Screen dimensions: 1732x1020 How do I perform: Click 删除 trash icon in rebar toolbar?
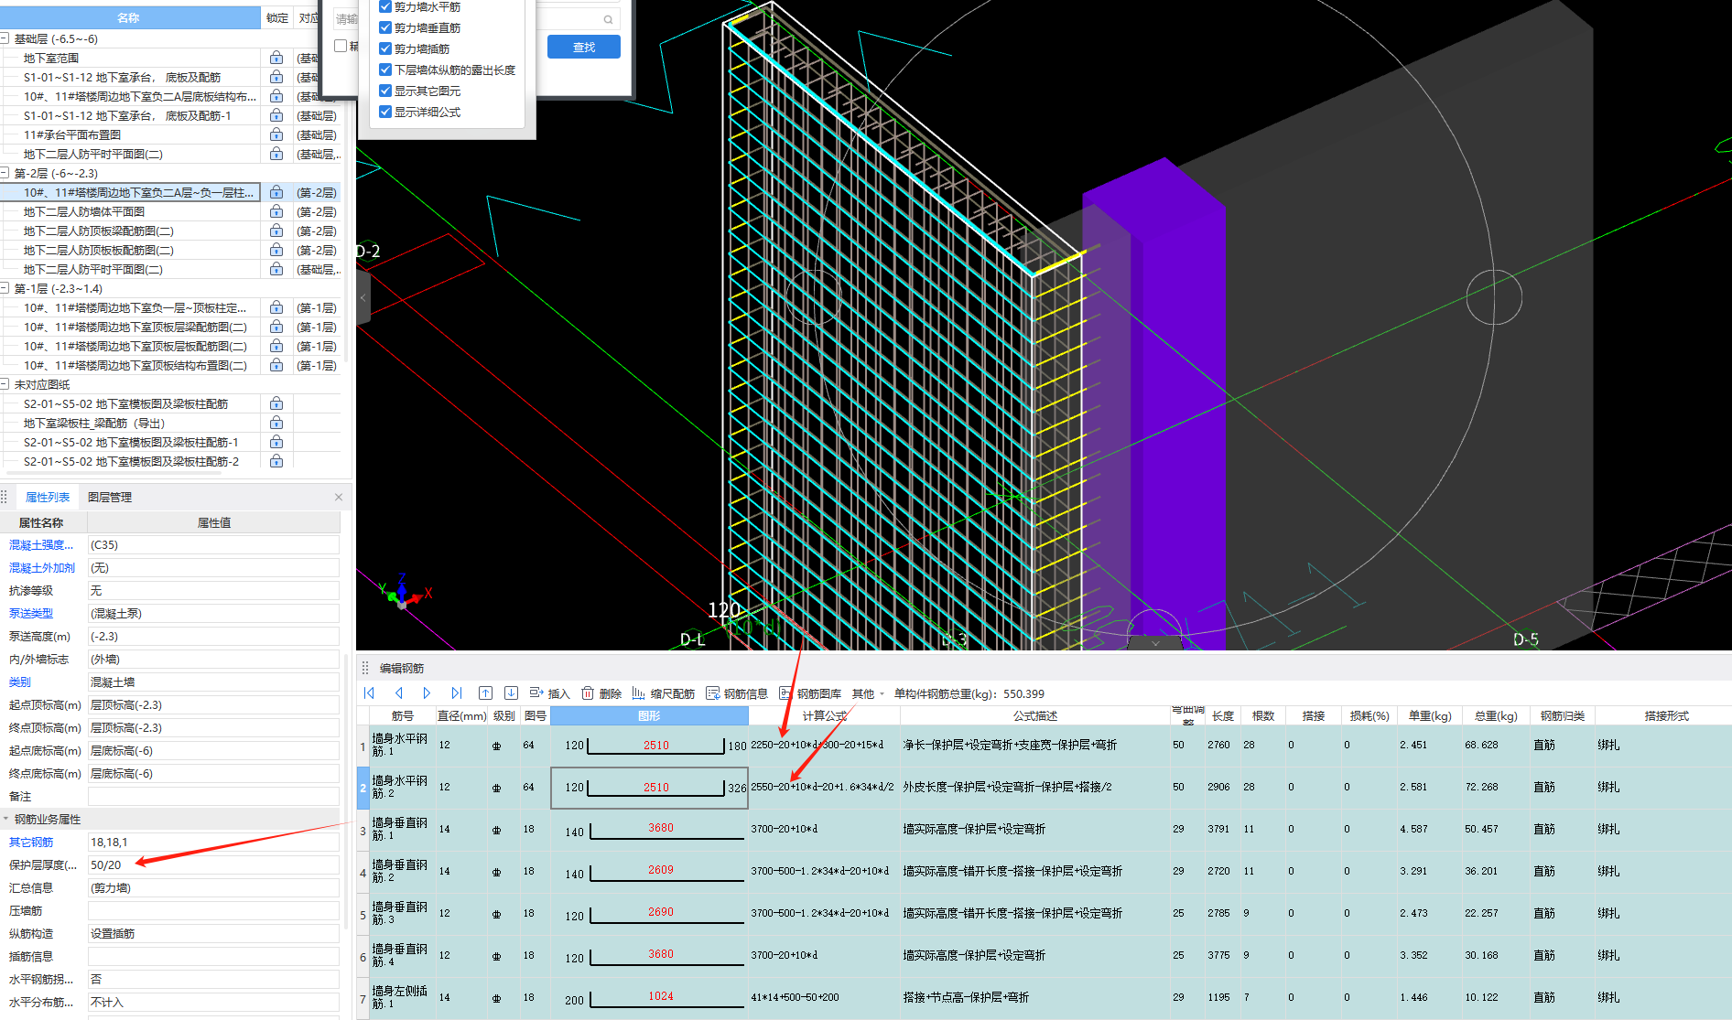(x=588, y=693)
